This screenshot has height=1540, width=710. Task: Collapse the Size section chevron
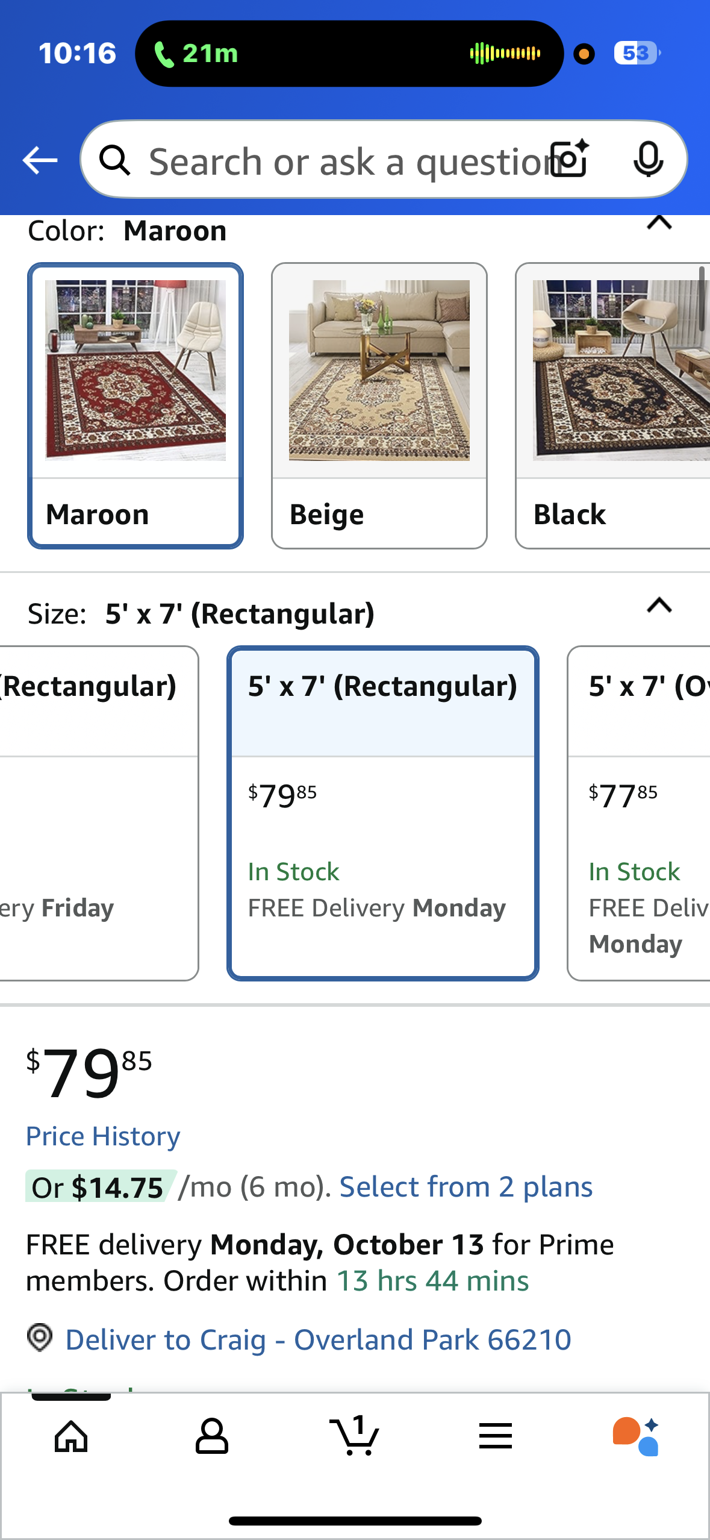(x=659, y=606)
